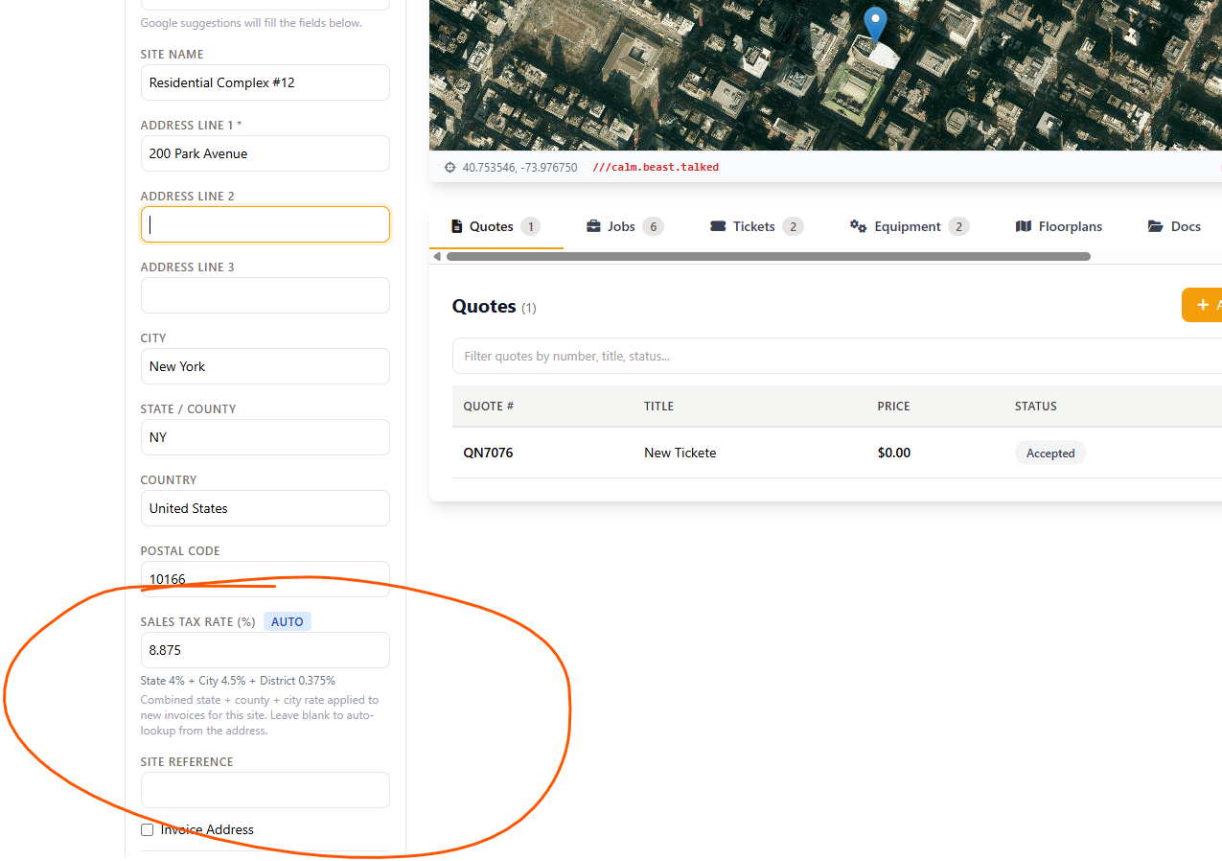The height and width of the screenshot is (861, 1222).
Task: Click the Country field
Action: (265, 508)
